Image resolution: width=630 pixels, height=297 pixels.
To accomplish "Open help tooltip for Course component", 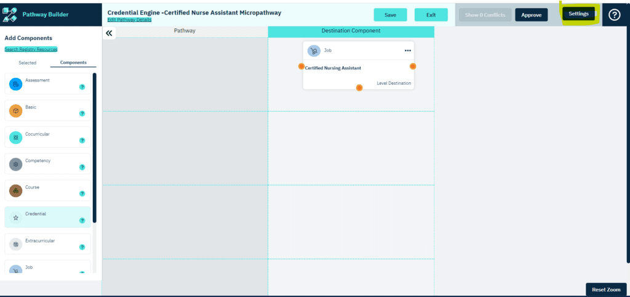I will pos(82,193).
